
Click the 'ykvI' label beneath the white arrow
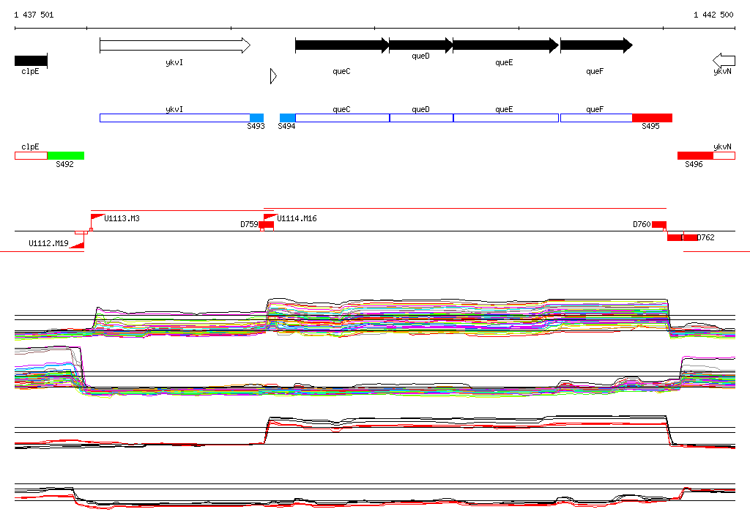(174, 63)
